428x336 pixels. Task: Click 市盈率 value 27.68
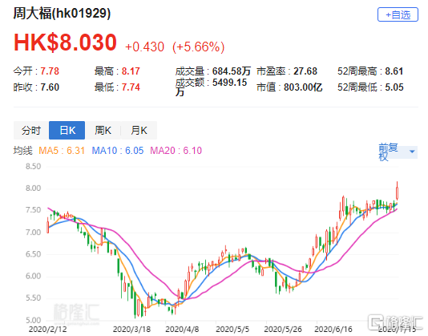(x=305, y=71)
